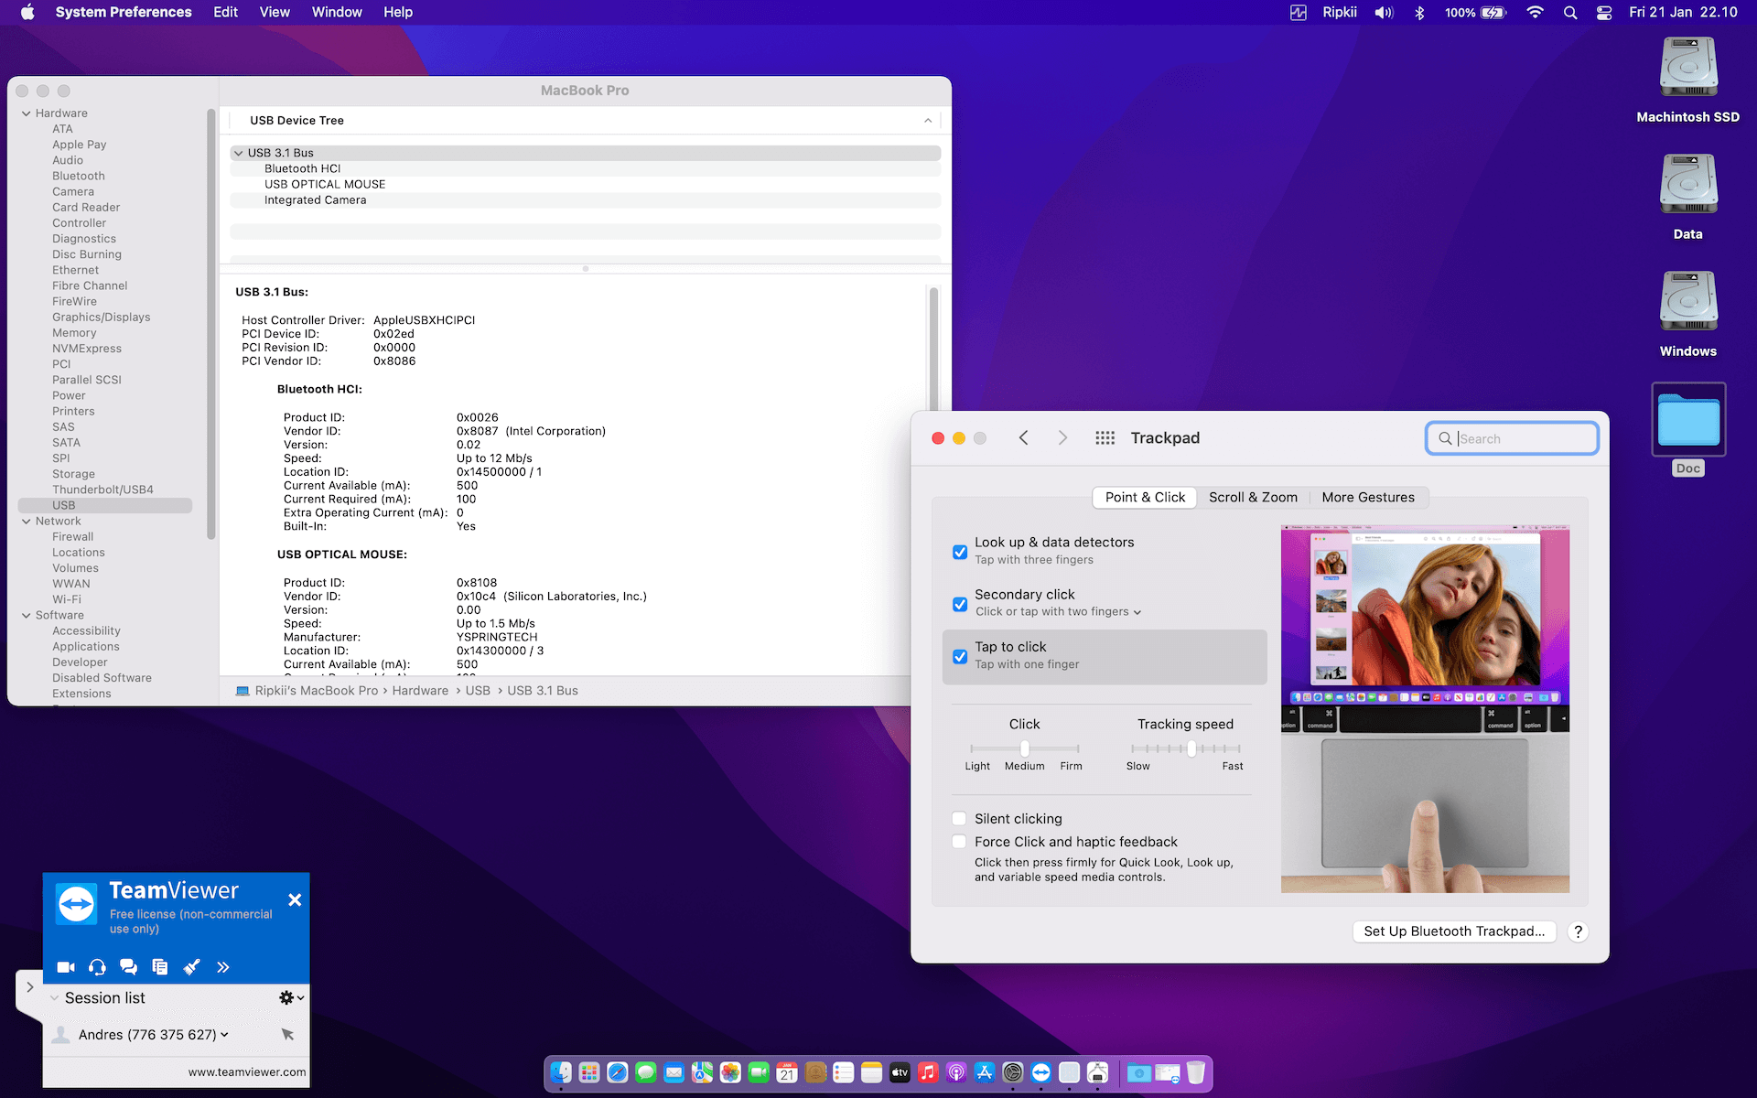Image resolution: width=1757 pixels, height=1098 pixels.
Task: Select the Machintosh SSD desktop drive
Action: tap(1688, 81)
